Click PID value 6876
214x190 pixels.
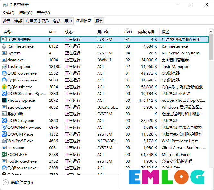coord(53,127)
